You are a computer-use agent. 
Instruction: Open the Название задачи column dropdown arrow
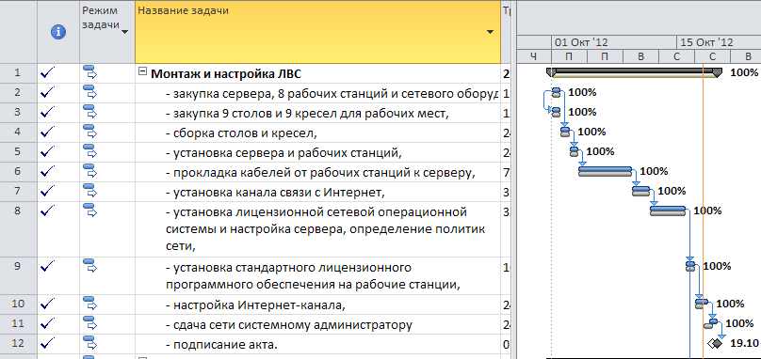[490, 32]
